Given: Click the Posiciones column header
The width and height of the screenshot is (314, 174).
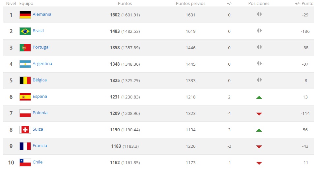Looking at the screenshot, I should pos(259,4).
